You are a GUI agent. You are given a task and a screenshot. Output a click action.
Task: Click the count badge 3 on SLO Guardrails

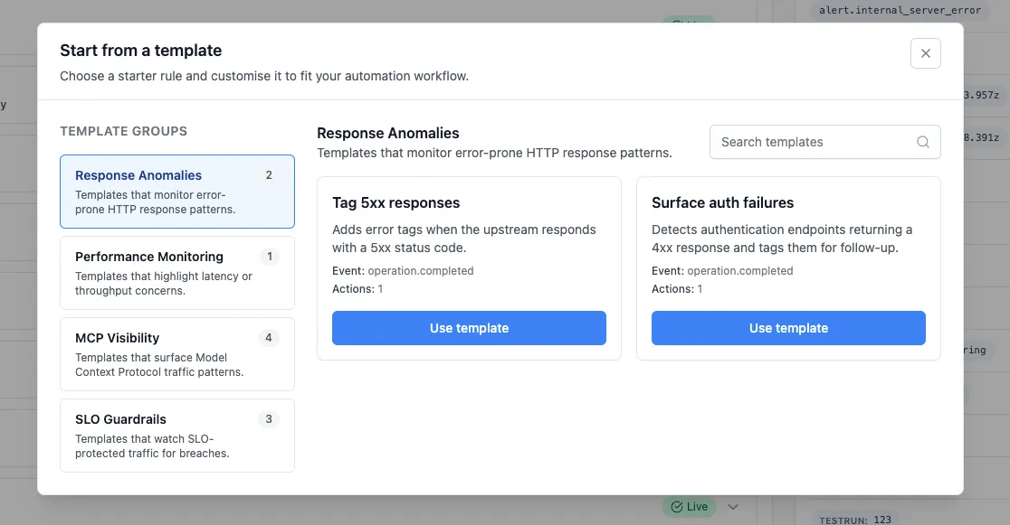[x=269, y=419]
